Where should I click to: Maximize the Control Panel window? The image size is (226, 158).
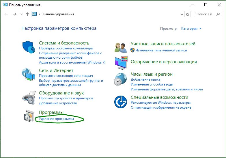tap(206, 5)
